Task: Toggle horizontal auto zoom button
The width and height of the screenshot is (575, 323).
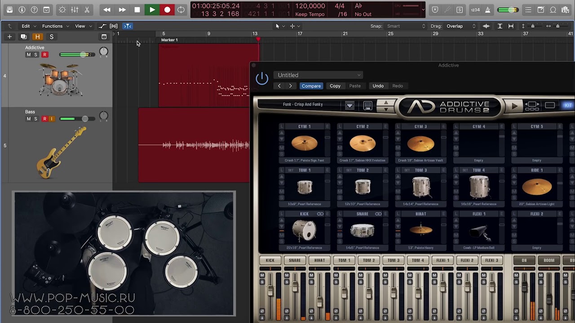Action: tap(511, 26)
